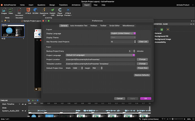Lock System_Audio_003 track
This screenshot has width=195, height=121.
[25, 111]
